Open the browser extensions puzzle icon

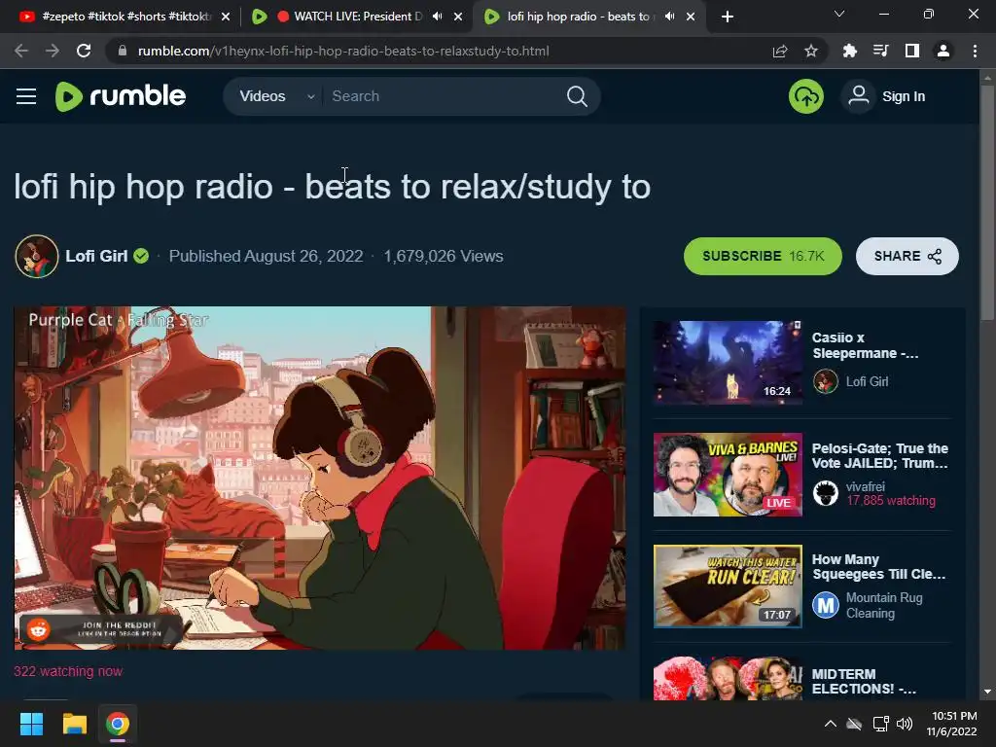(x=849, y=51)
